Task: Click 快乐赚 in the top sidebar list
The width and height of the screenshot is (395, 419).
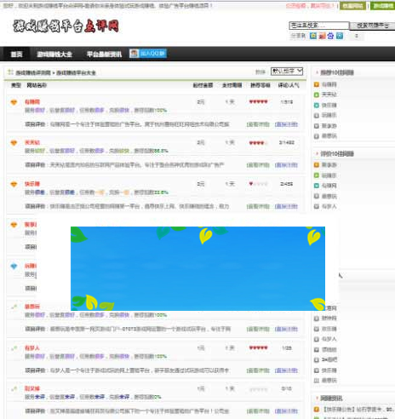Action: click(329, 105)
